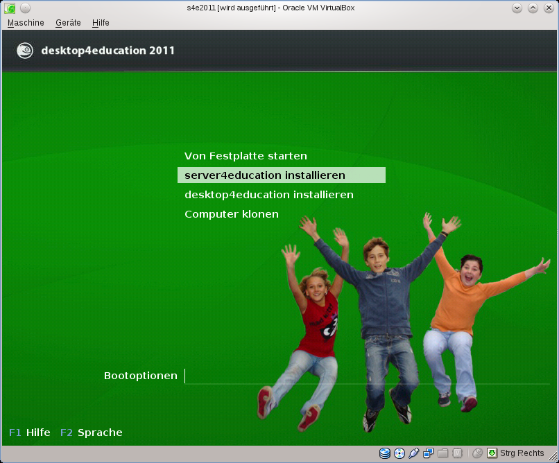The width and height of the screenshot is (559, 463).
Task: Click the network adapters status icon
Action: point(428,453)
